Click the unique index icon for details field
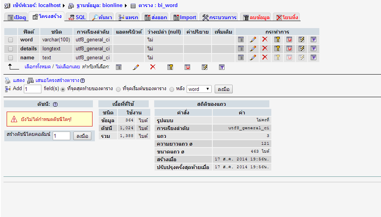 pyautogui.click(x=289, y=48)
